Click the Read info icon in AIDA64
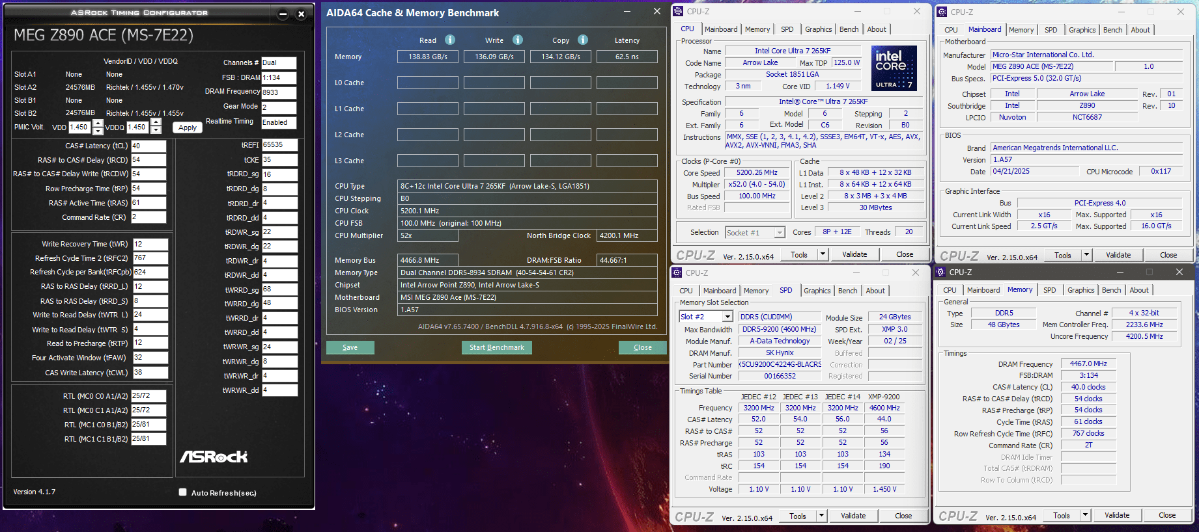Viewport: 1199px width, 532px height. pos(449,40)
